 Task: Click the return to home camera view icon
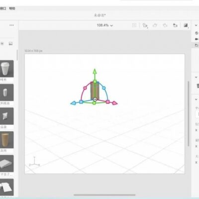coord(175,25)
